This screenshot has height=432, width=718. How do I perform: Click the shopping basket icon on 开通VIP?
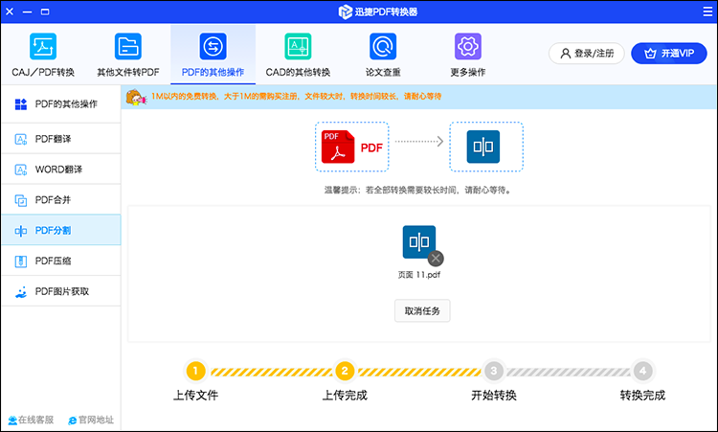coord(650,54)
